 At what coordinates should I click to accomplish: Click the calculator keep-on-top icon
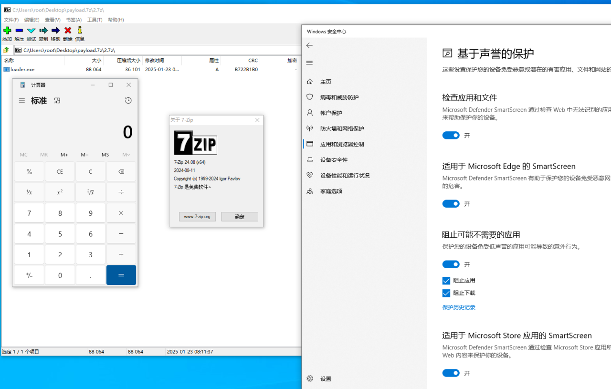point(57,101)
